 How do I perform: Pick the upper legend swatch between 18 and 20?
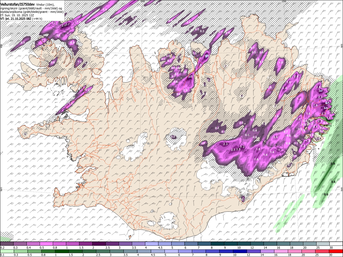pyautogui.click(x=297, y=244)
